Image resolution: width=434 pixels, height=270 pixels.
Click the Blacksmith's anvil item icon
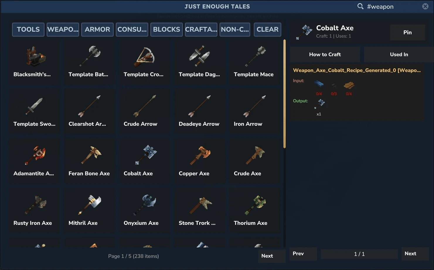[x=35, y=56]
